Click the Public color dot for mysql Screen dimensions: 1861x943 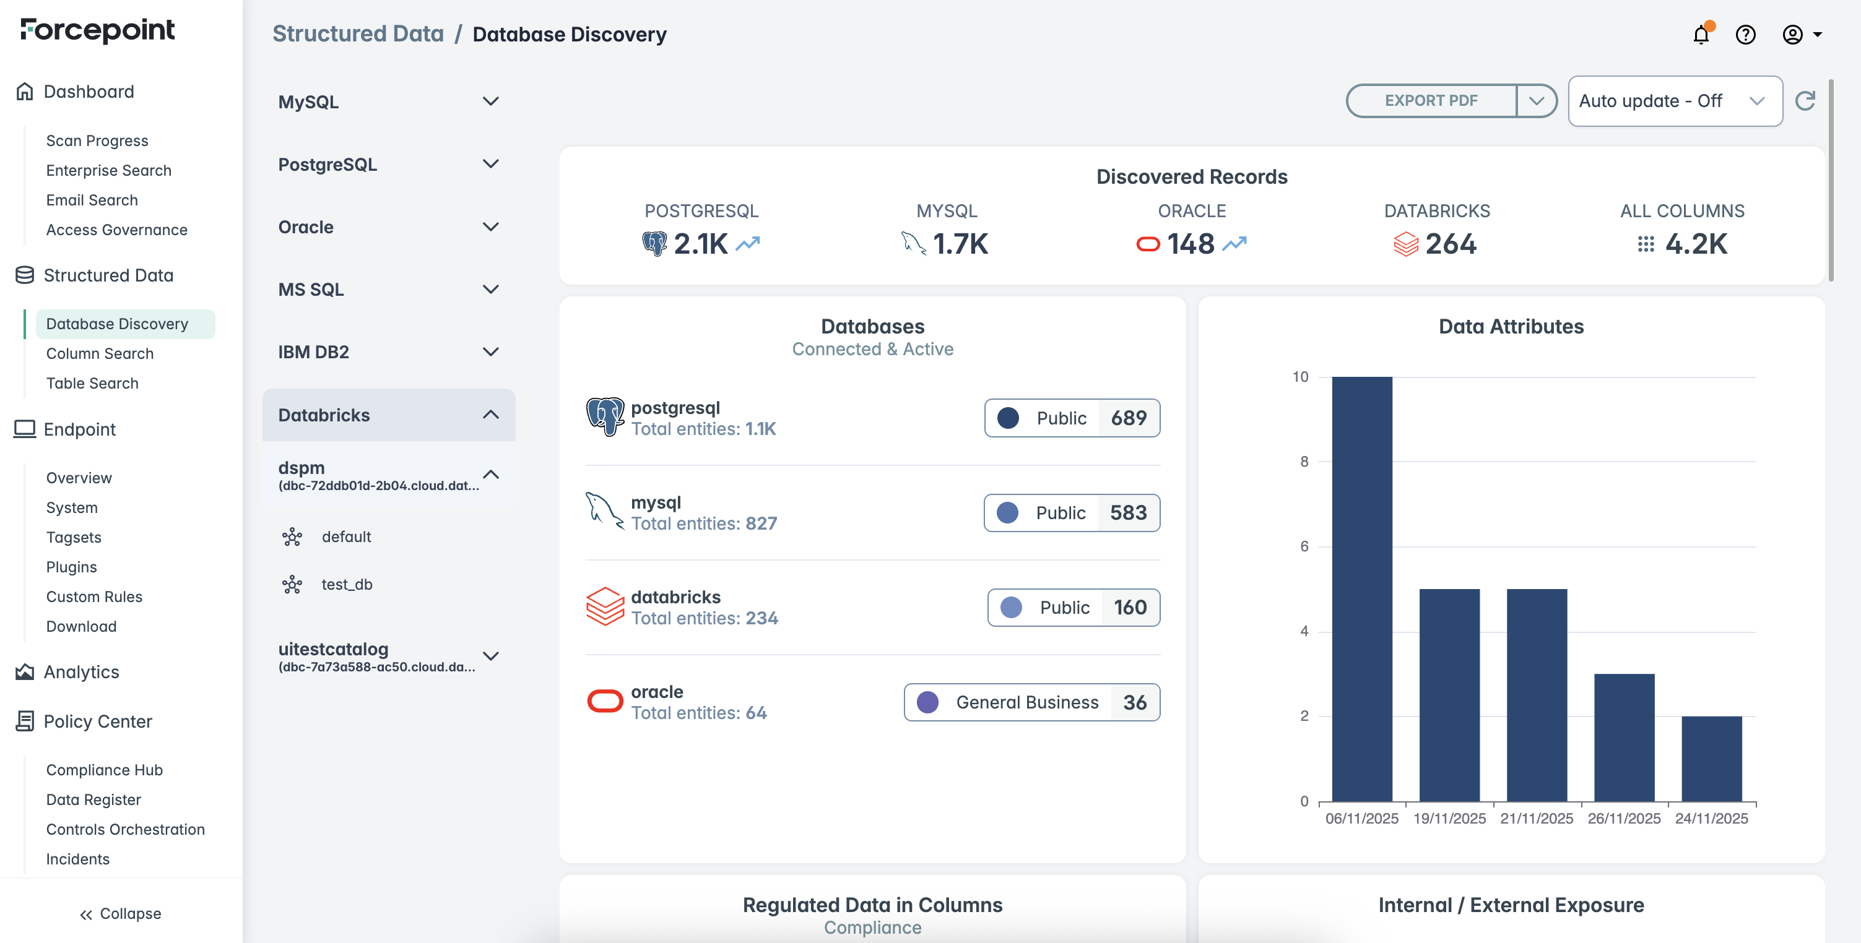click(x=1007, y=513)
